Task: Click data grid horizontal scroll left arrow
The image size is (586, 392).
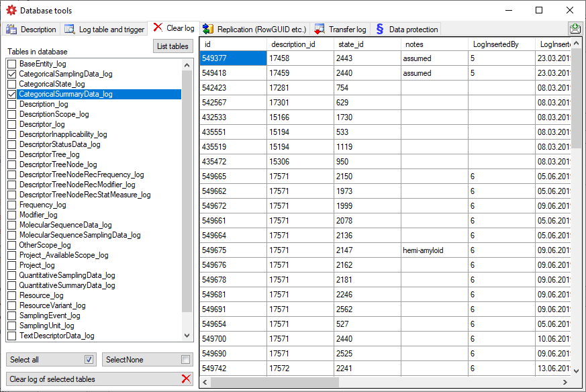Action: point(205,383)
